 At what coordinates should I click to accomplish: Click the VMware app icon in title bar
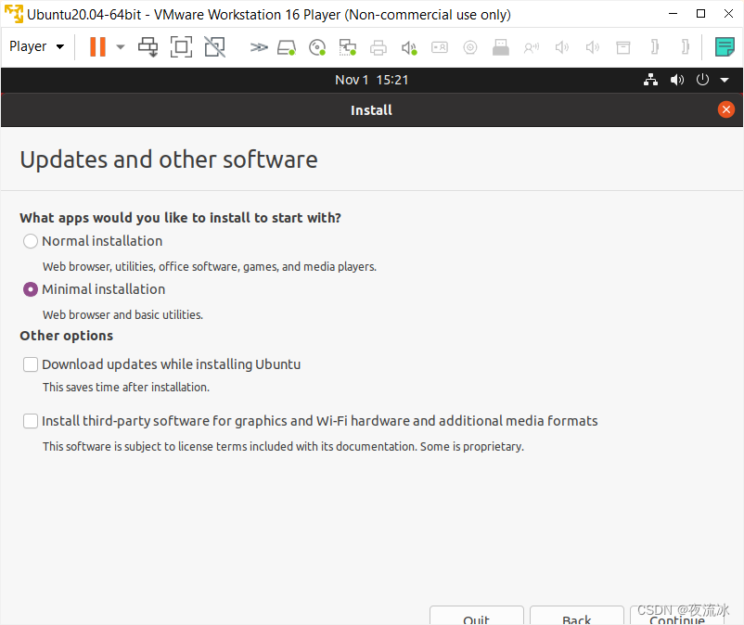tap(14, 14)
